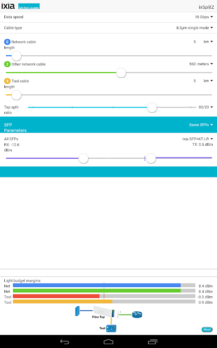Tap the 0.9 dBm margin value
Image resolution: width=217 pixels, height=348 pixels.
pyautogui.click(x=206, y=302)
